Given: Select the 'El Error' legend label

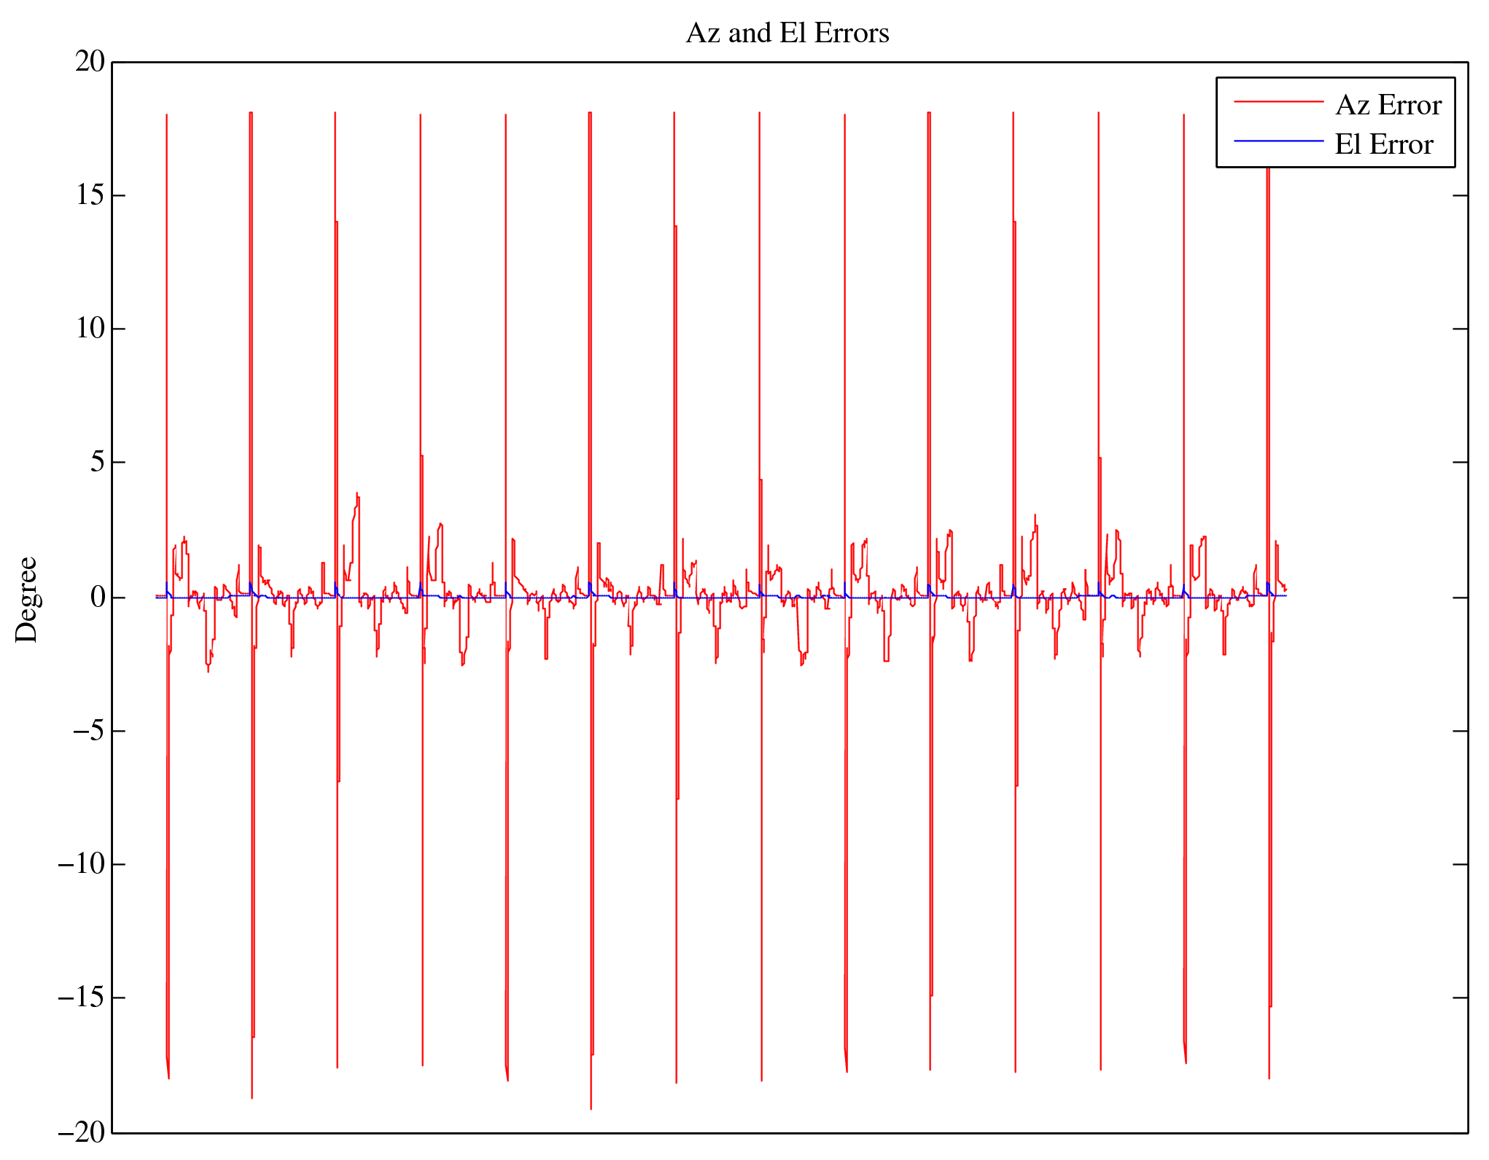Looking at the screenshot, I should pyautogui.click(x=1383, y=145).
